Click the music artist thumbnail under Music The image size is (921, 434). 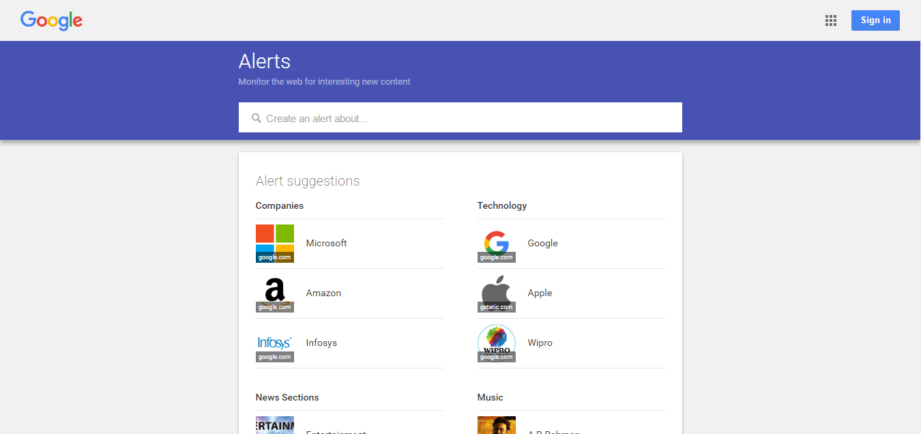[x=497, y=425]
